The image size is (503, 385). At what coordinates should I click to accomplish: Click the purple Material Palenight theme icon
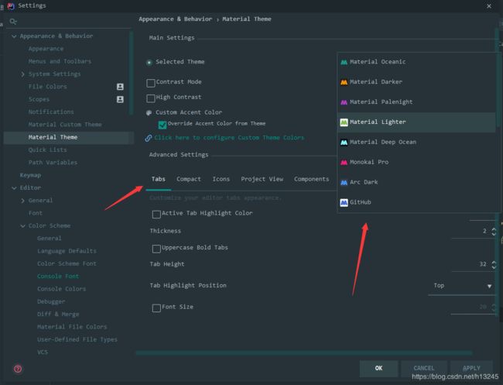(x=344, y=102)
